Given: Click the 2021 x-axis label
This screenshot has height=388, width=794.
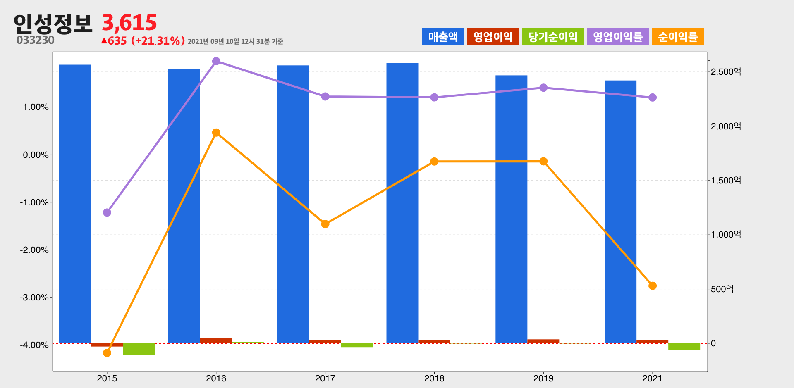Looking at the screenshot, I should (653, 378).
